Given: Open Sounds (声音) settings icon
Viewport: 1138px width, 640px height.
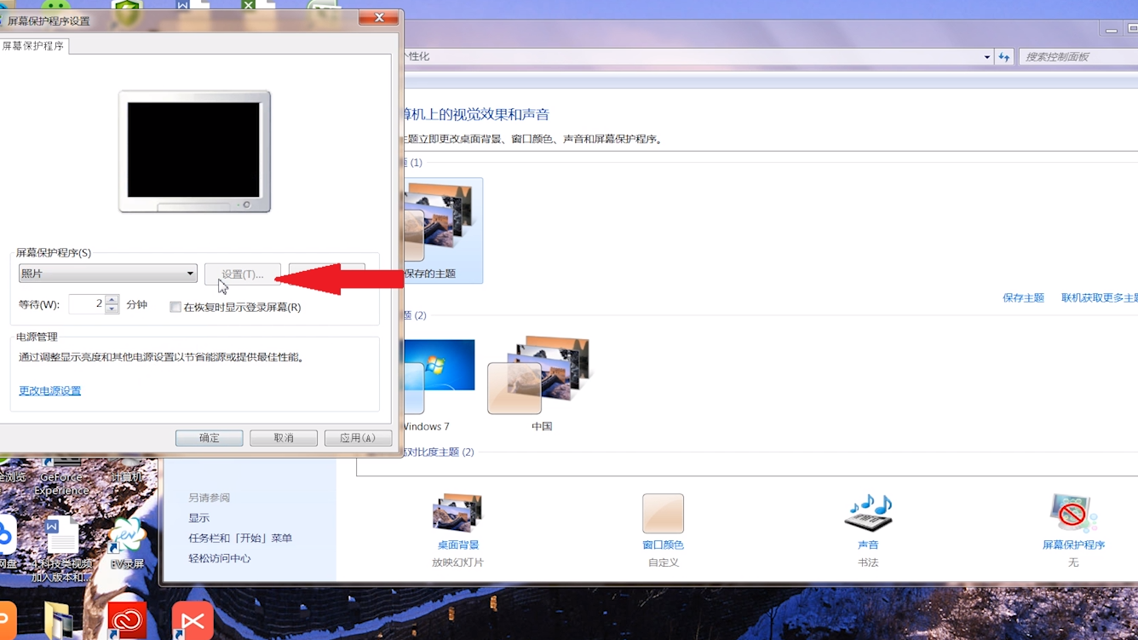Looking at the screenshot, I should click(x=867, y=514).
